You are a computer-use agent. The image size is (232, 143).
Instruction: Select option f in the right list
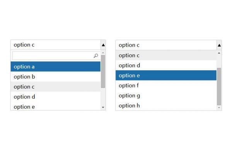pyautogui.click(x=166, y=86)
